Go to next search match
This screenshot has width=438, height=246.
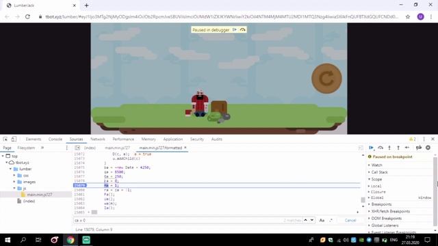coord(312,220)
